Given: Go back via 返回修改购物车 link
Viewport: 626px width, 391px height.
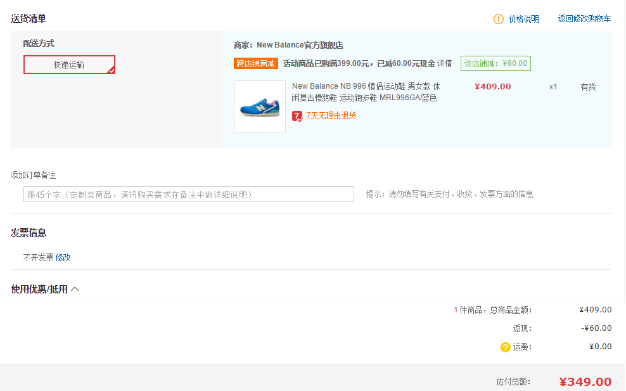Looking at the screenshot, I should pyautogui.click(x=584, y=18).
